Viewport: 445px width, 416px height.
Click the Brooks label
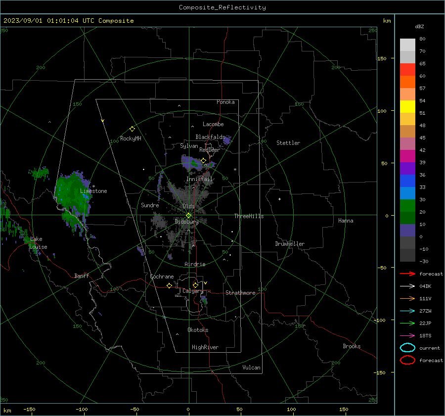(352, 346)
